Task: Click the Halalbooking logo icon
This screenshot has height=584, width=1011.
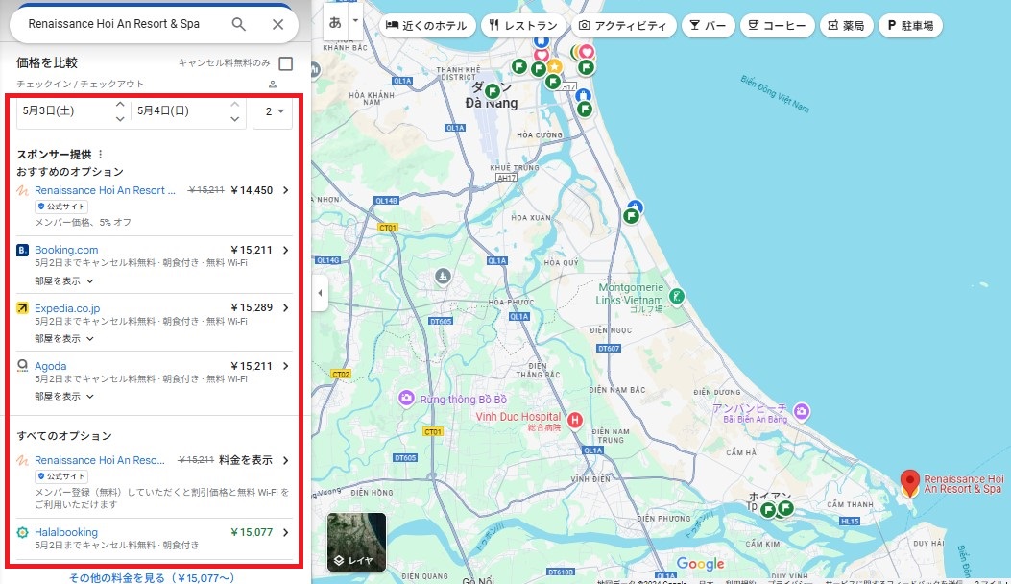Action: 23,532
